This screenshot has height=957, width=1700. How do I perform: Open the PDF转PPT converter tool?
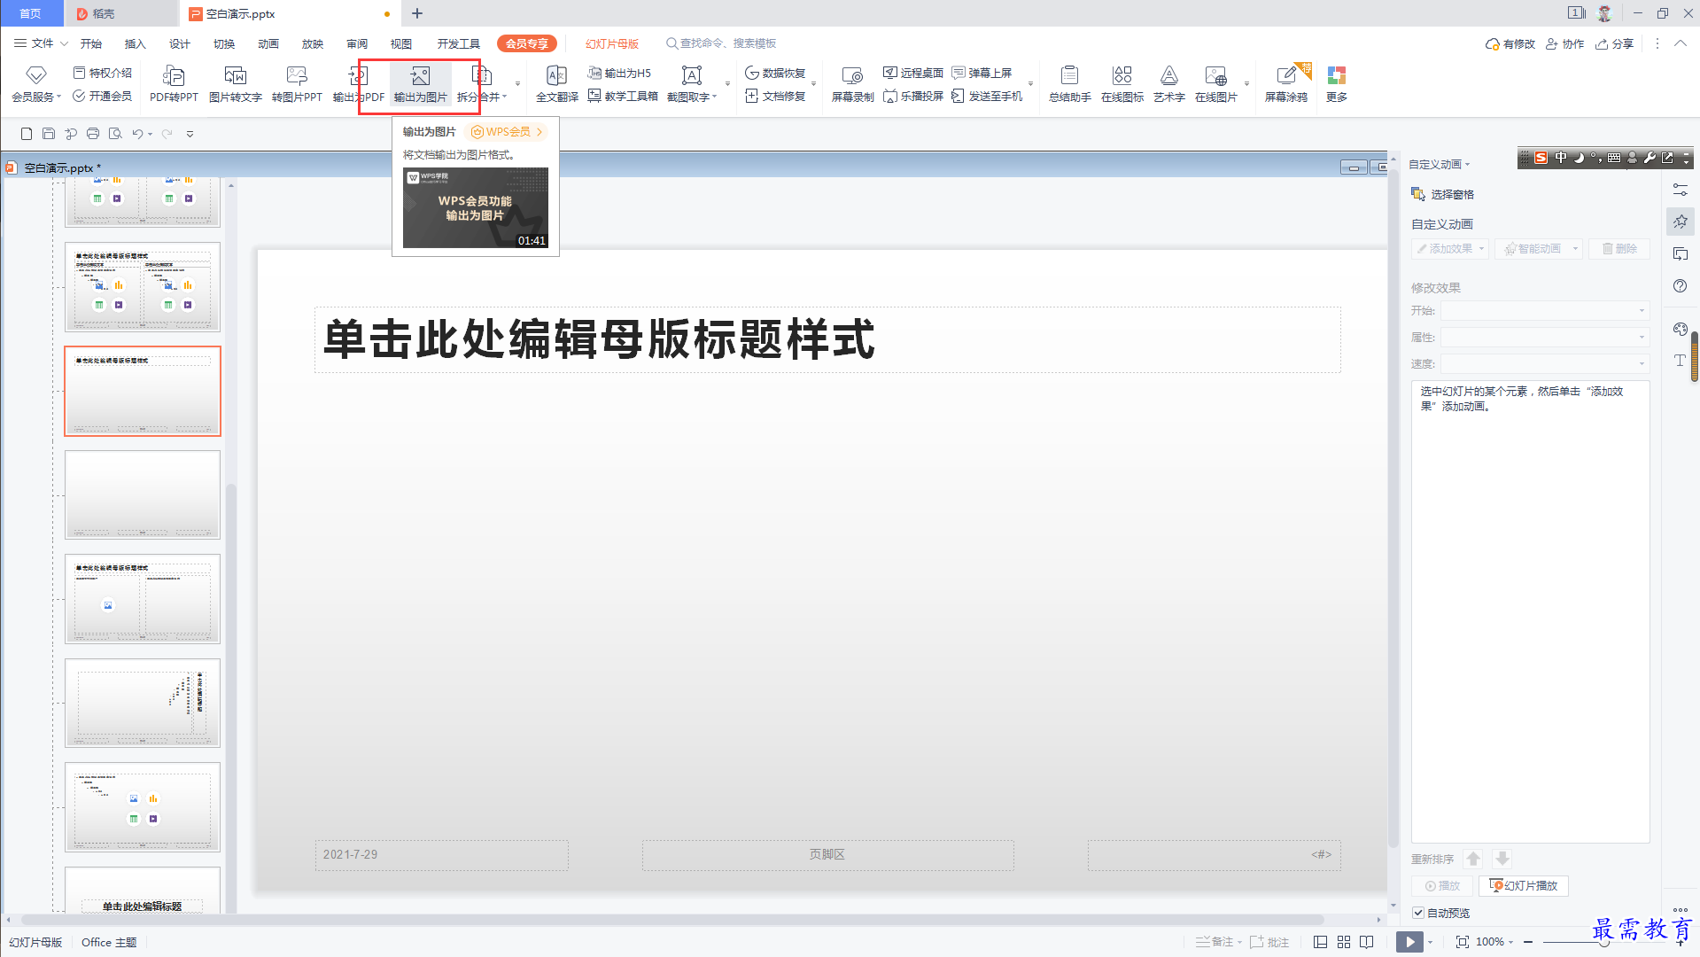click(174, 84)
